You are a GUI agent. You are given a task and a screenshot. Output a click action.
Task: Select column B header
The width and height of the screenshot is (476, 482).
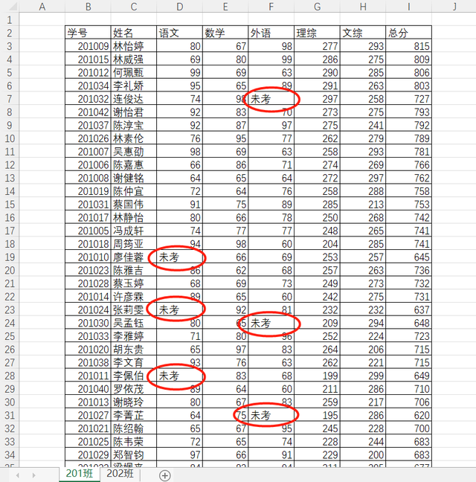tap(88, 7)
